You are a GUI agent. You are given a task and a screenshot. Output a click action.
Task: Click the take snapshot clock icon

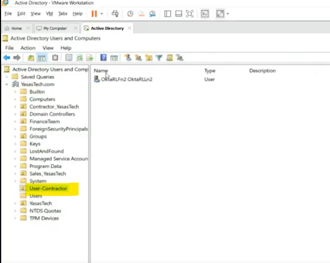[130, 13]
